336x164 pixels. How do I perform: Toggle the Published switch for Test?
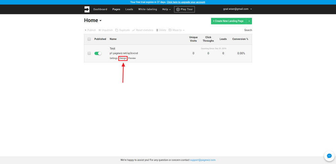click(98, 53)
